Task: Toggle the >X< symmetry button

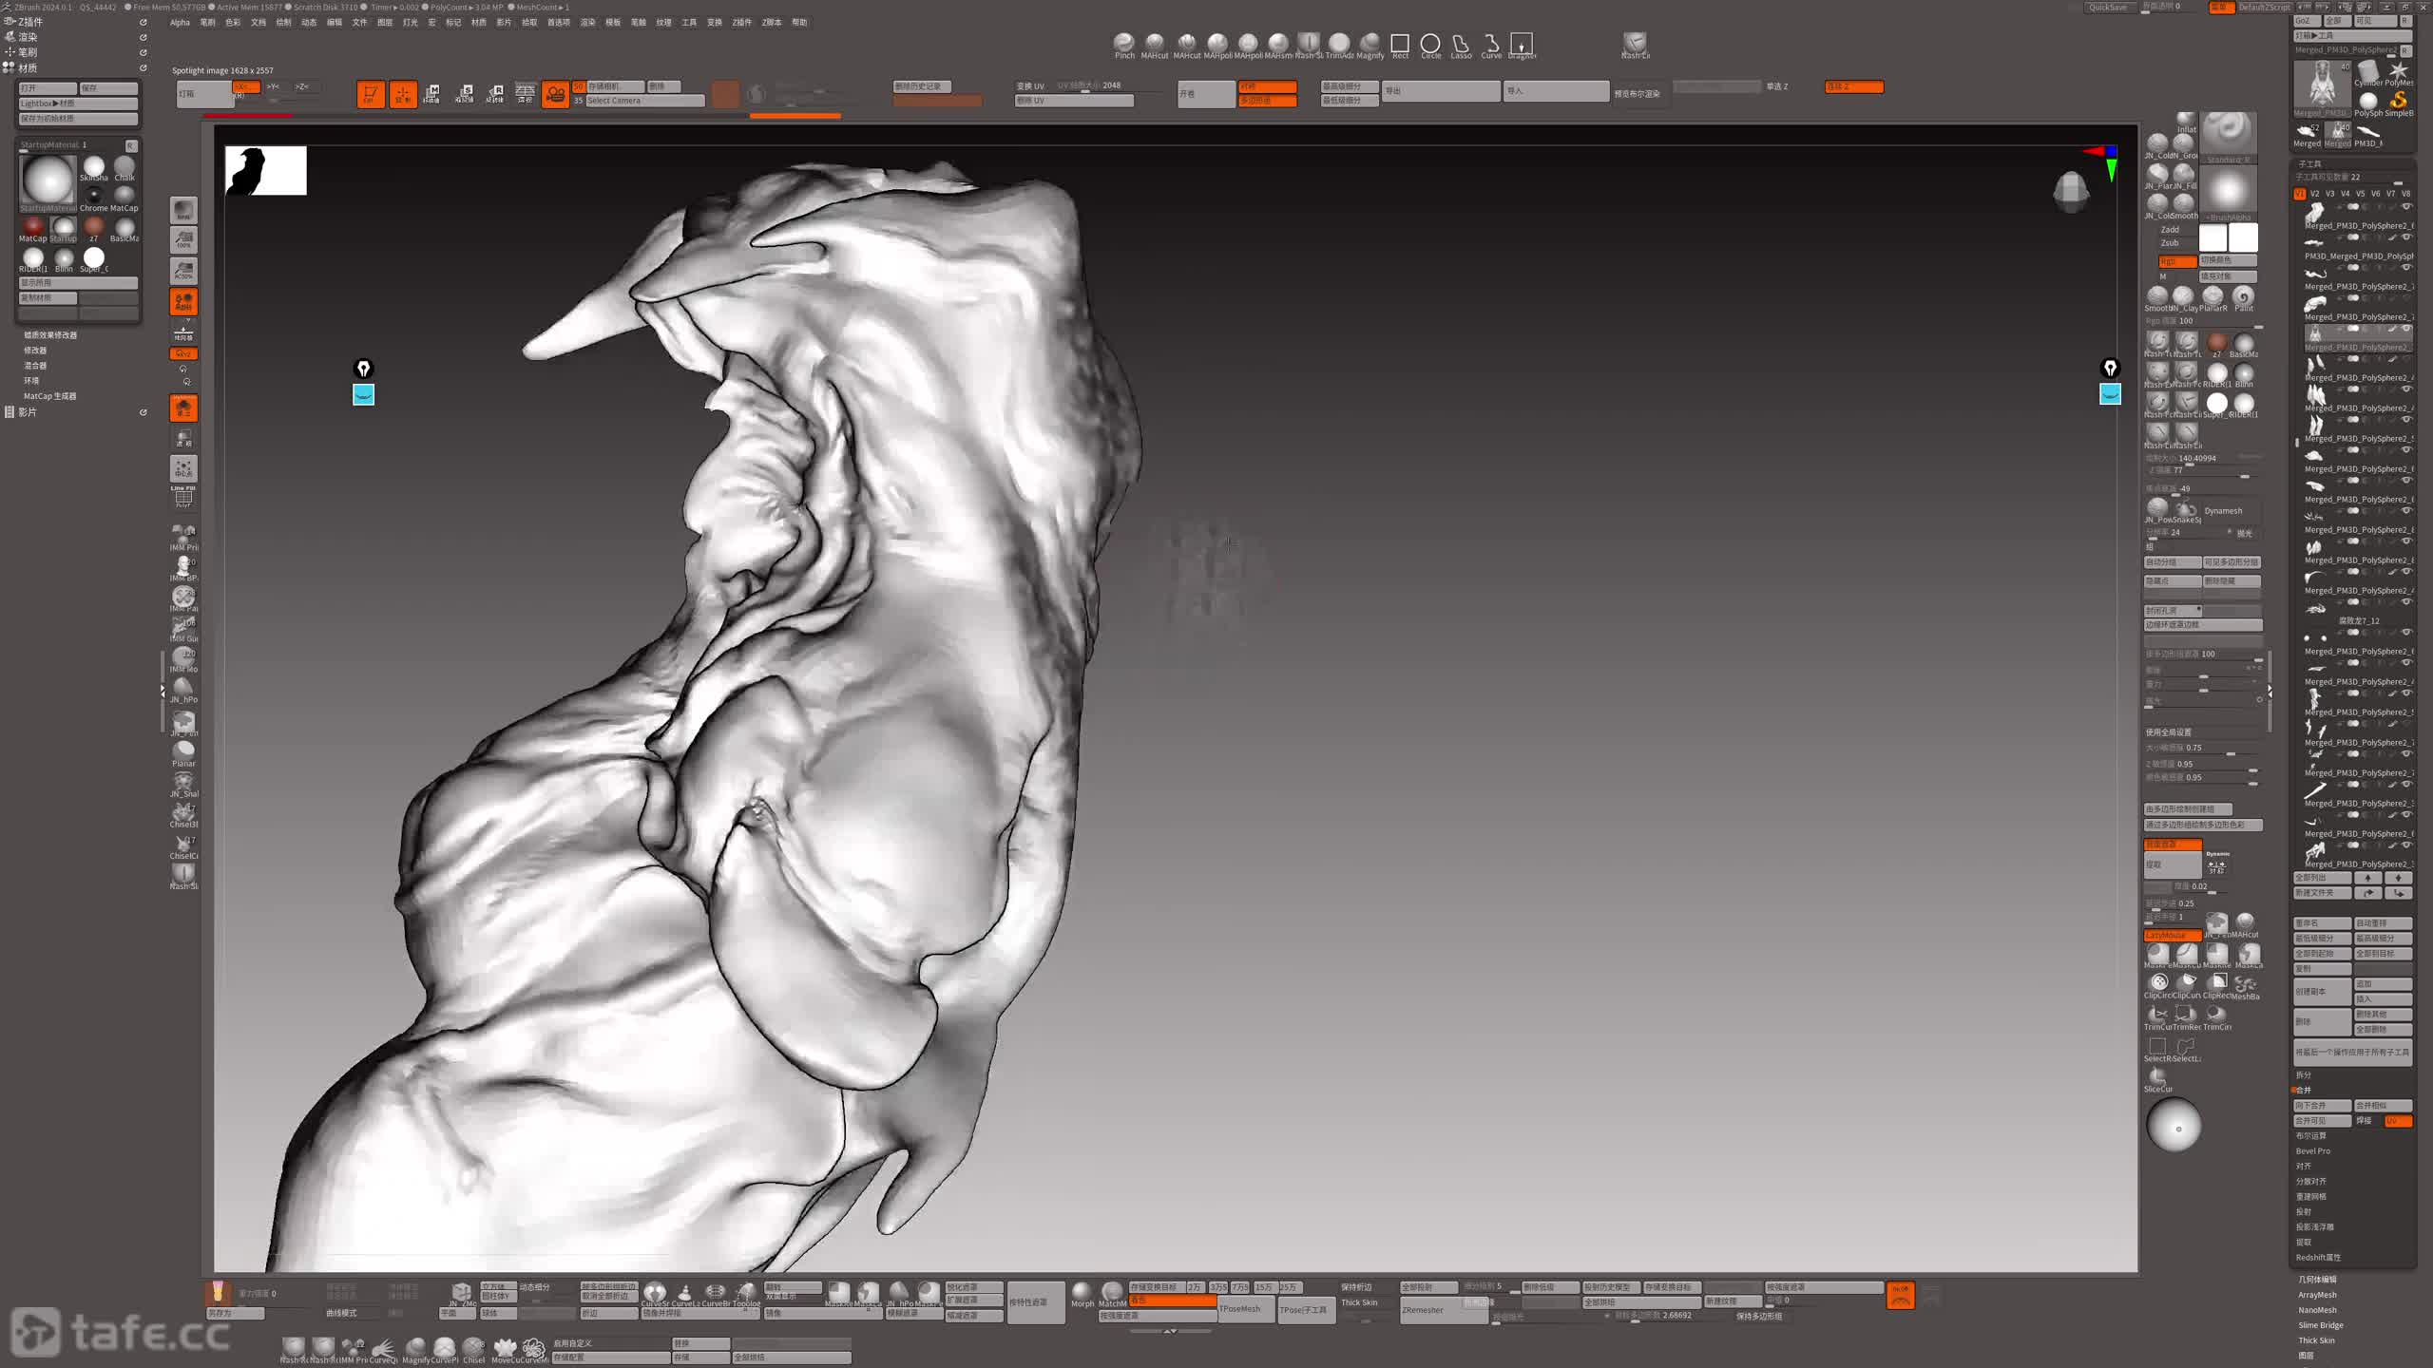Action: (245, 86)
